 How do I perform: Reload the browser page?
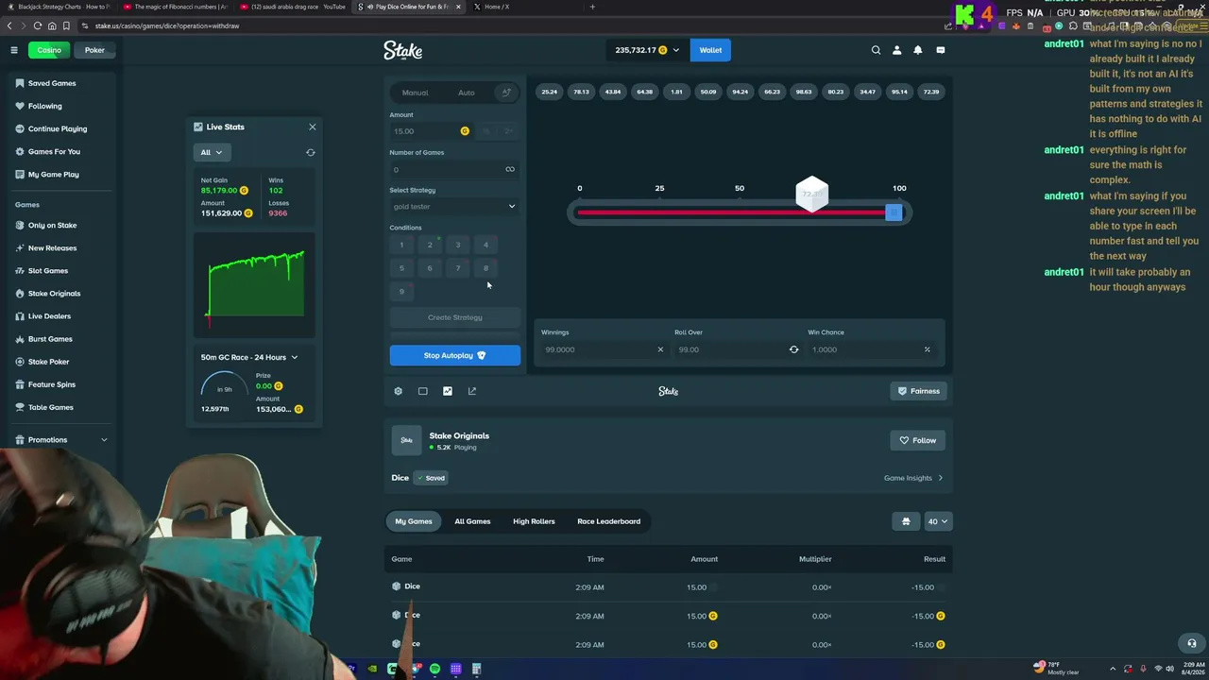(x=38, y=25)
